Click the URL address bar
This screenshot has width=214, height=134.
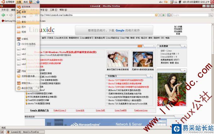coord(97,15)
